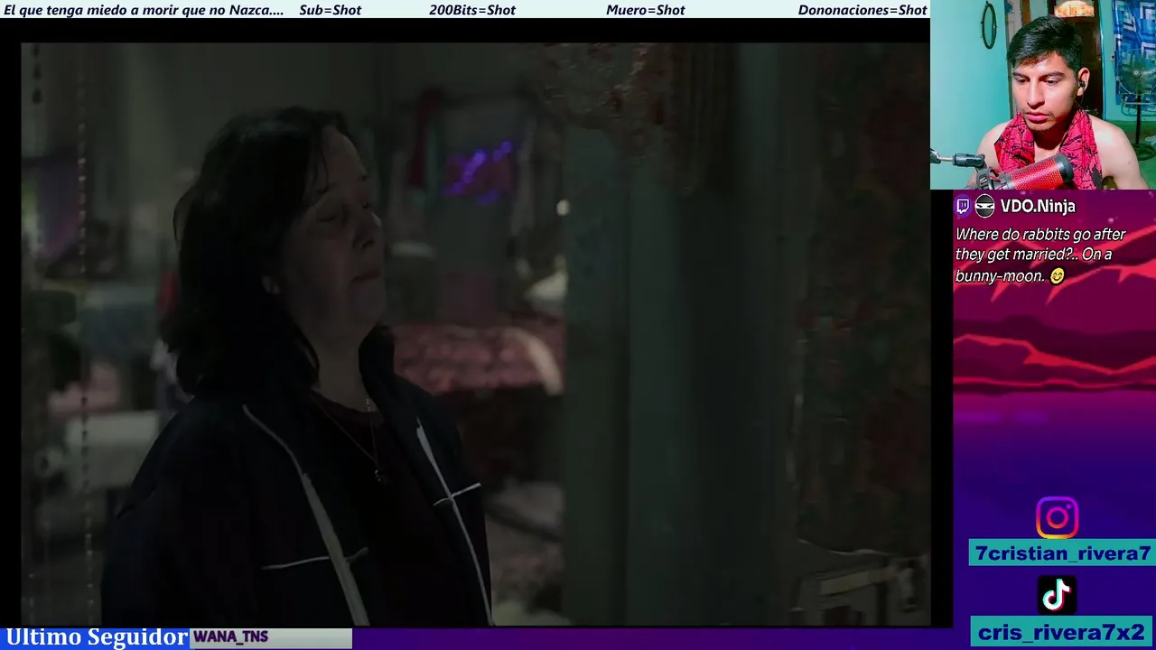Image resolution: width=1156 pixels, height=650 pixels.
Task: Click the VDO.Ninja username in chat
Action: pos(1038,206)
